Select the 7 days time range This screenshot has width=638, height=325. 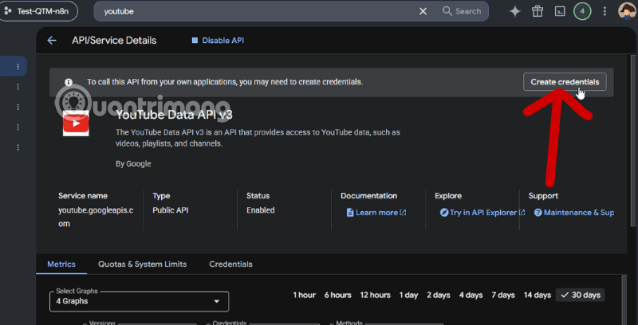tap(503, 295)
